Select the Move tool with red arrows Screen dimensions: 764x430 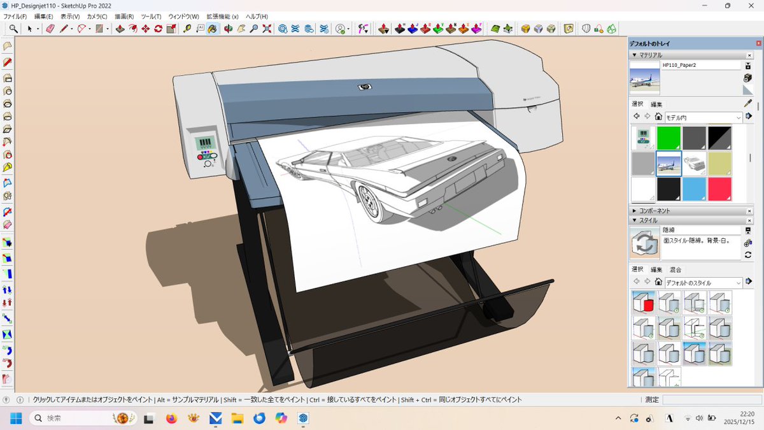pyautogui.click(x=146, y=28)
